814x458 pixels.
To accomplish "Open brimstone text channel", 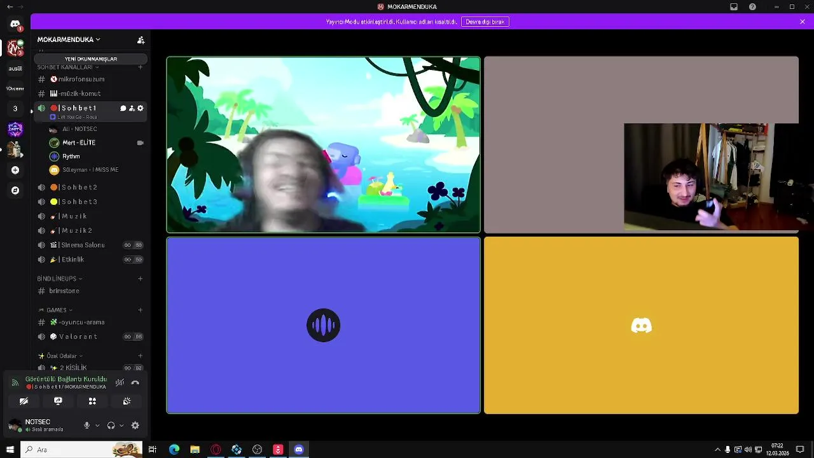I will click(90, 291).
